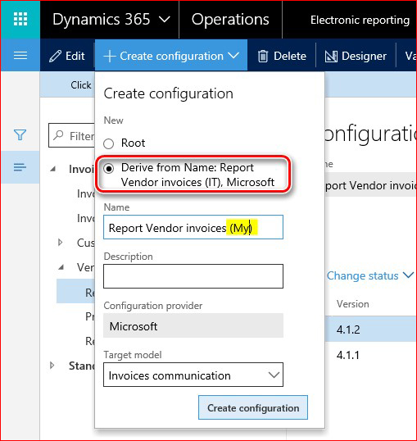Open Create configuration toolbar dropdown
Screen dimensions: 417x441
[171, 56]
